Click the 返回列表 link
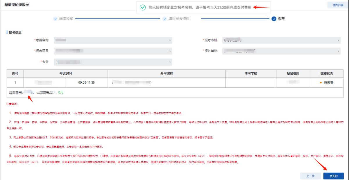Screen dimensions: 349x180 [x=337, y=6]
